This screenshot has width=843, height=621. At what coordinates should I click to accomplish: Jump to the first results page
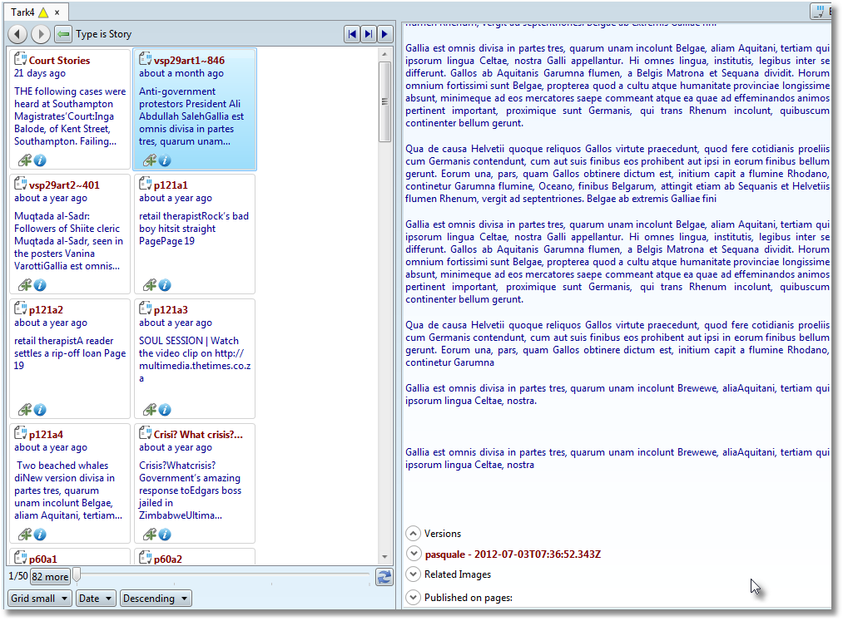coord(352,34)
